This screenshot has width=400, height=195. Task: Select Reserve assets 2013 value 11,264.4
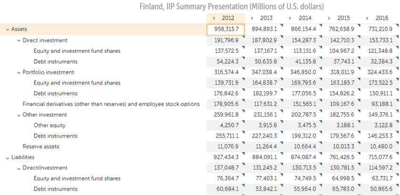tap(264, 146)
